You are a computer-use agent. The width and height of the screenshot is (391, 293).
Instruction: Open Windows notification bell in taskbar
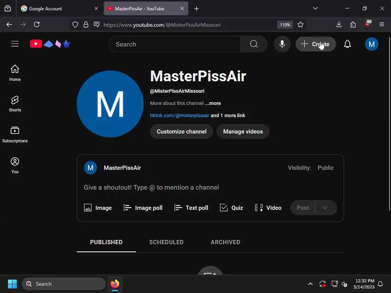pos(380,284)
